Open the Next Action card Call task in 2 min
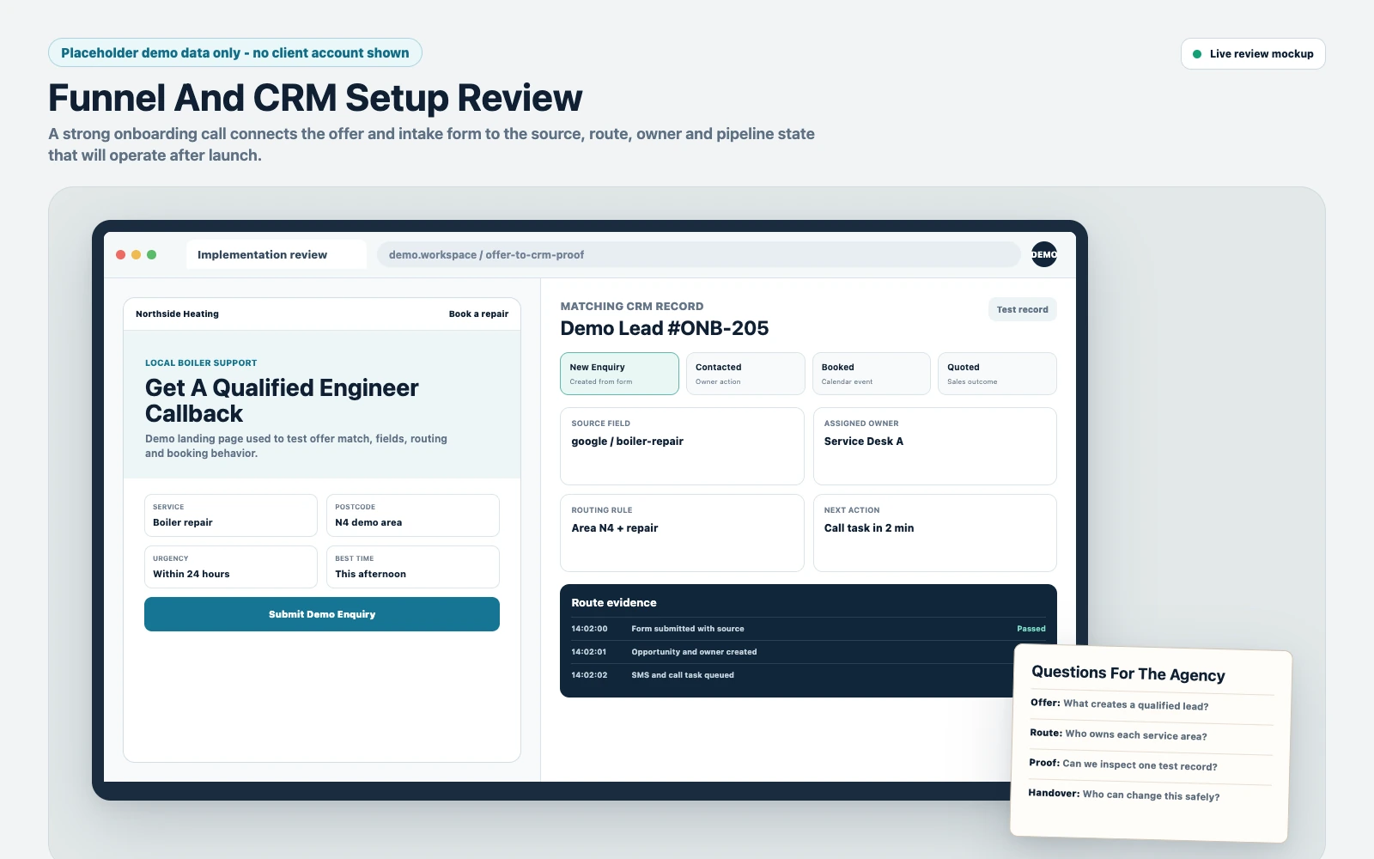Viewport: 1374px width, 859px height. click(x=935, y=533)
